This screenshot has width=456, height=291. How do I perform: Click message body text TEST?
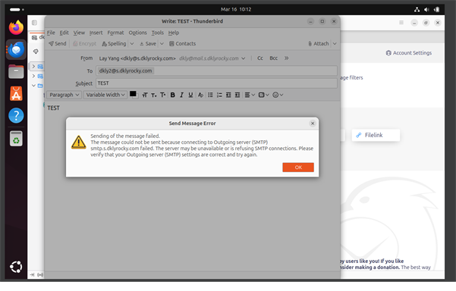54,108
